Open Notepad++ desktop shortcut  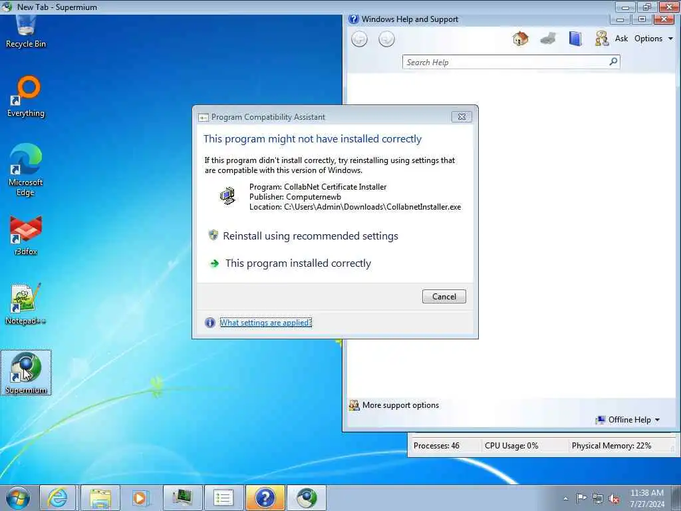26,304
